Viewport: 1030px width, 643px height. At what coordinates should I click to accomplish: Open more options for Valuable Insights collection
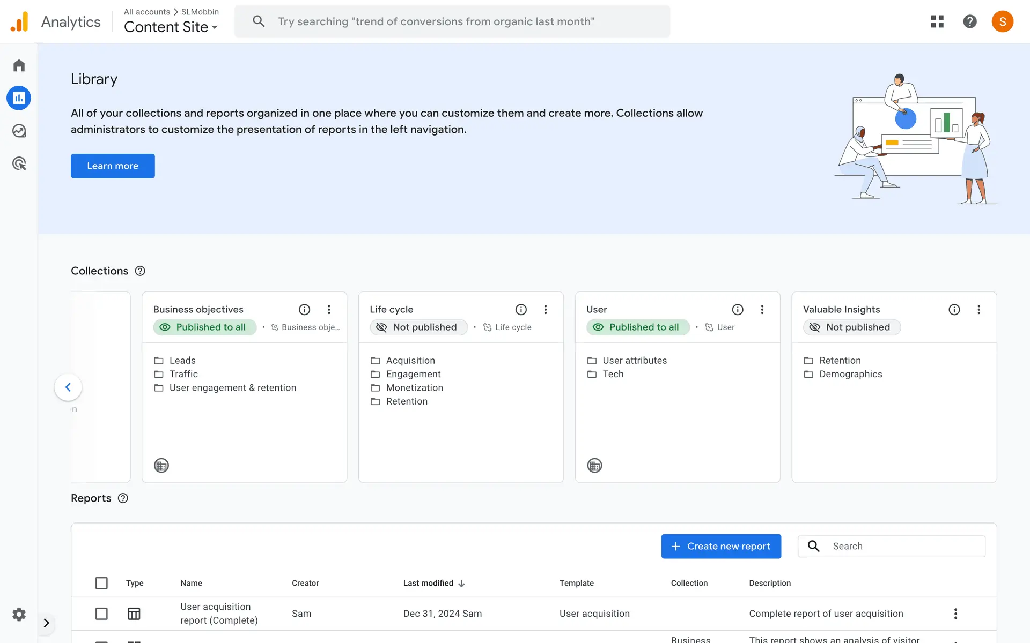[979, 310]
